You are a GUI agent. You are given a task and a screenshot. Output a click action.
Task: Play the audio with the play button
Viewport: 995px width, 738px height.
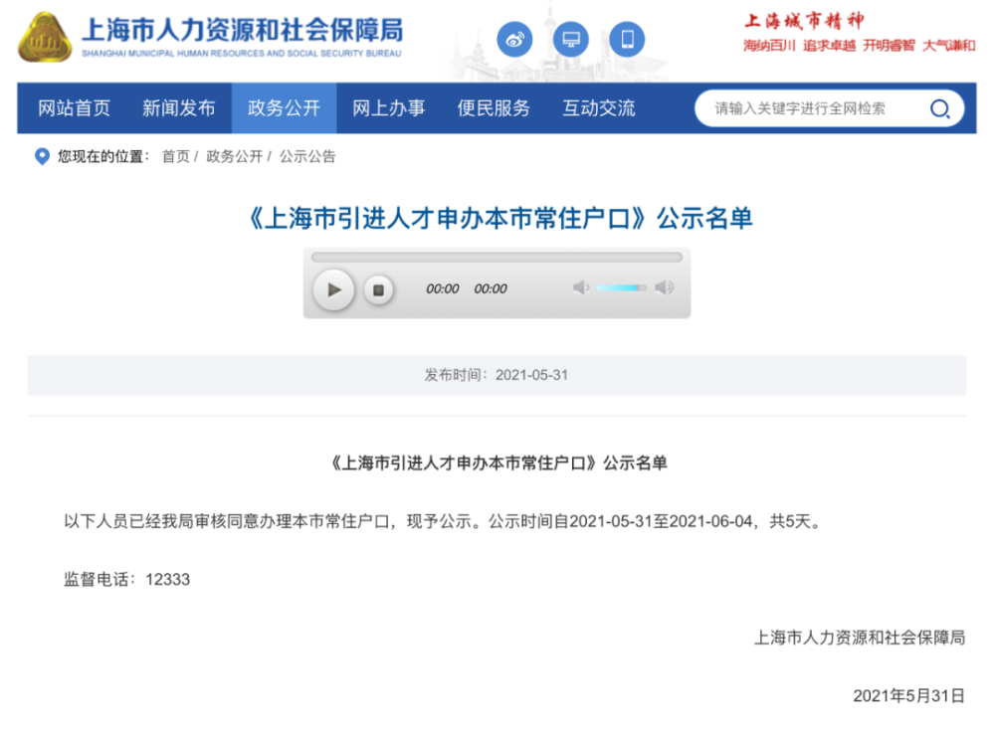tap(333, 290)
